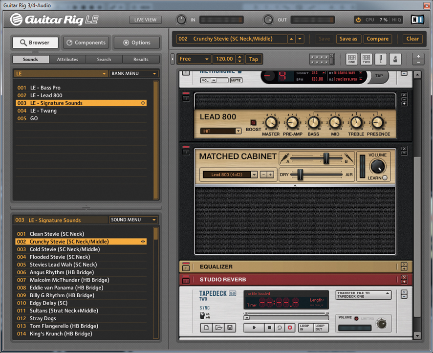Click the Guitar Rig LE logo

(x=54, y=20)
